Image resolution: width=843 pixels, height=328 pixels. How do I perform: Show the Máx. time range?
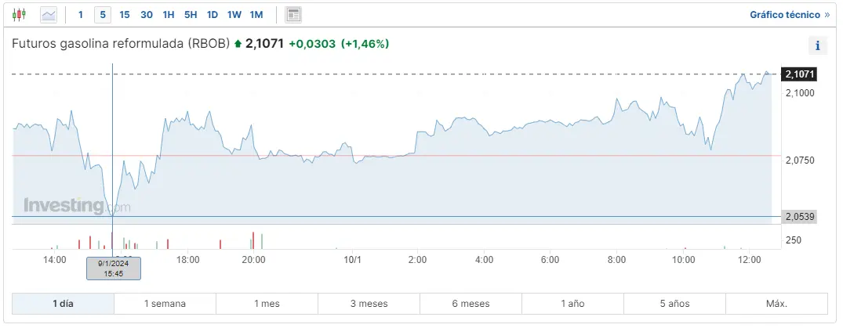(x=776, y=304)
